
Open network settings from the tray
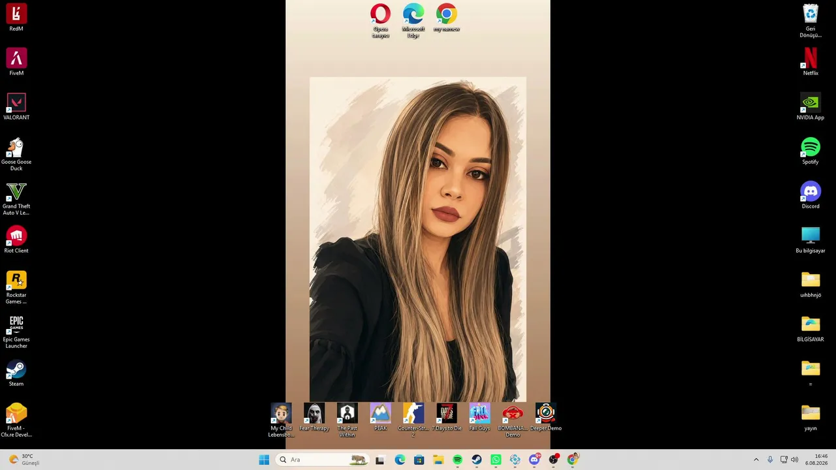[784, 460]
